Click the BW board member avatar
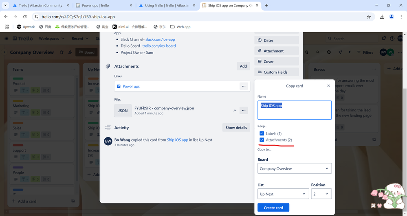 pos(383,52)
